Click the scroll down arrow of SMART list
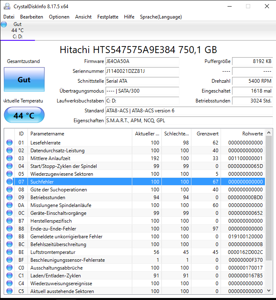This screenshot has width=276, height=300. [269, 291]
